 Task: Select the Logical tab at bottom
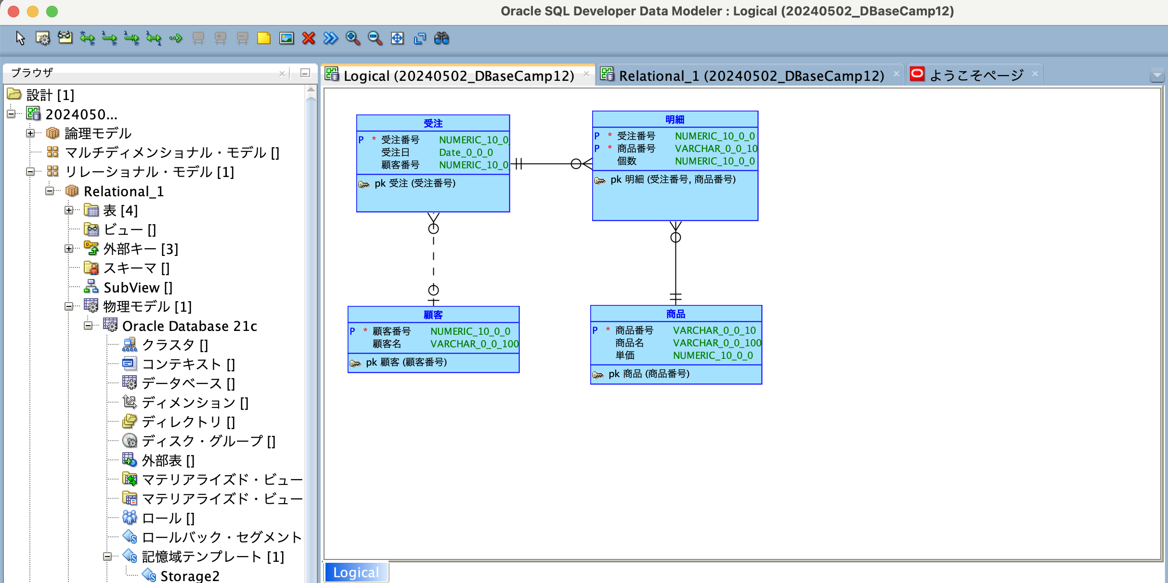tap(356, 572)
